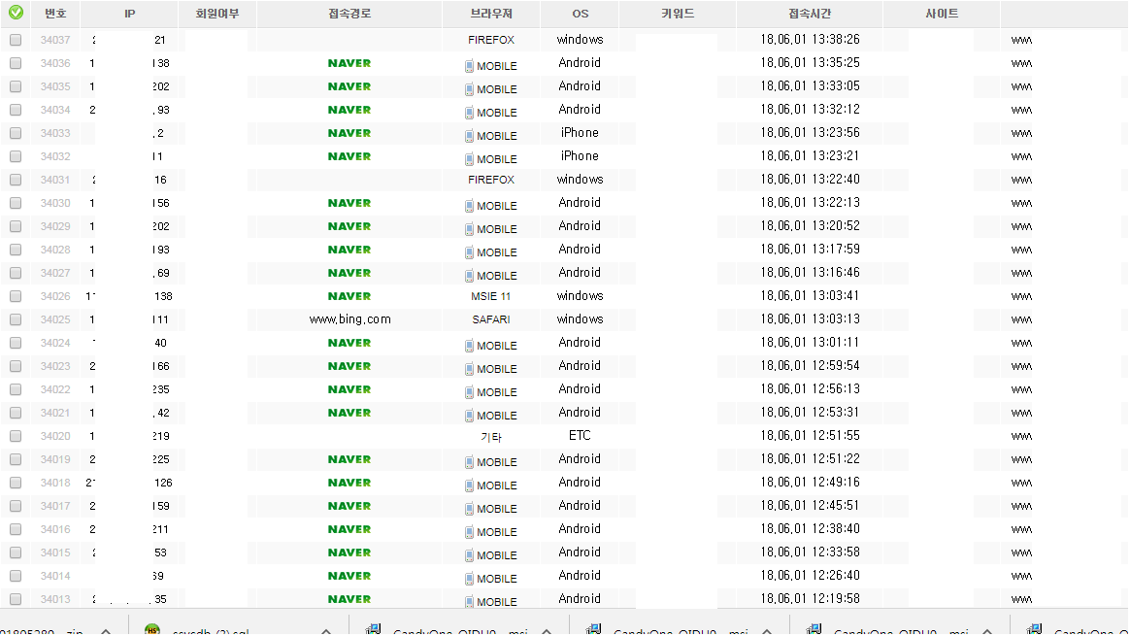Image resolution: width=1130 pixels, height=636 pixels.
Task: Click the NAVER referrer in row 34036
Action: pyautogui.click(x=349, y=63)
